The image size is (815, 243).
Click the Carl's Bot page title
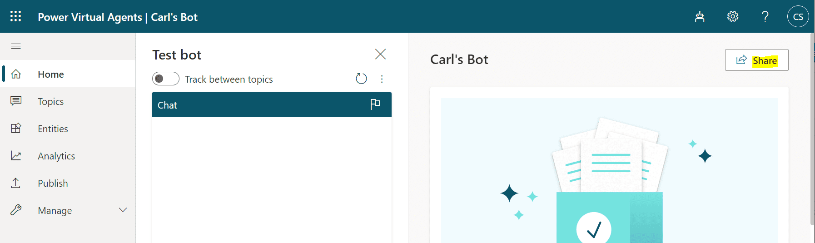point(459,60)
